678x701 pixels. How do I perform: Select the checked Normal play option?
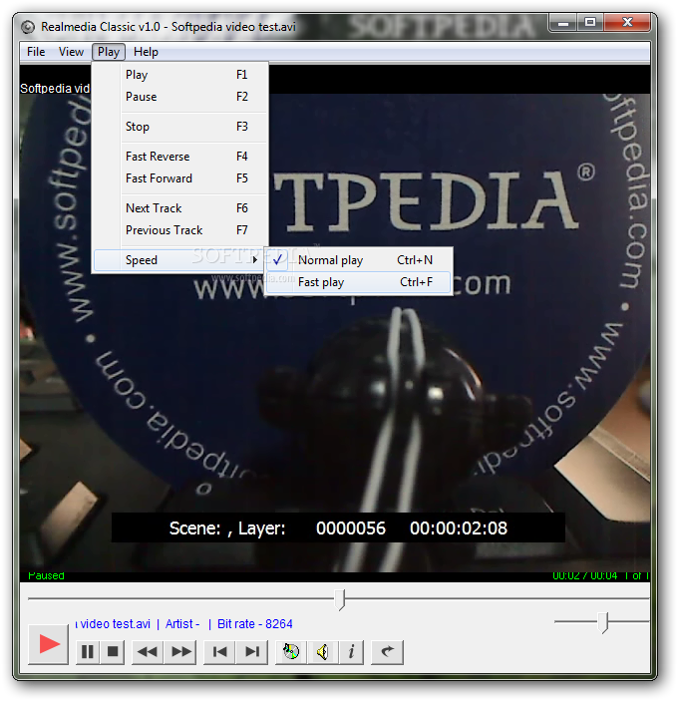point(358,260)
